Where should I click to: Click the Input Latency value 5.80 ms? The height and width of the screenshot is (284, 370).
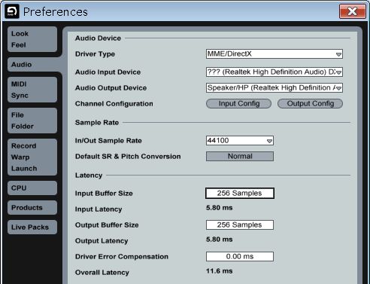[220, 208]
